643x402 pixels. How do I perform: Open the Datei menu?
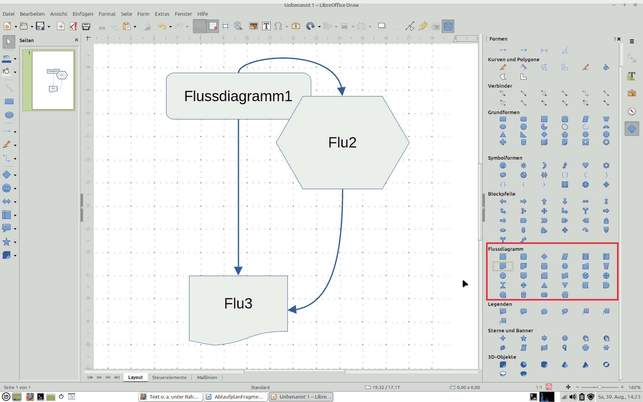8,14
